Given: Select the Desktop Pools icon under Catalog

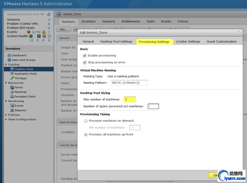Looking at the screenshot, I should coord(12,69).
